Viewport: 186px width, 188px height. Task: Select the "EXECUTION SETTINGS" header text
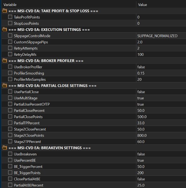pos(61,30)
